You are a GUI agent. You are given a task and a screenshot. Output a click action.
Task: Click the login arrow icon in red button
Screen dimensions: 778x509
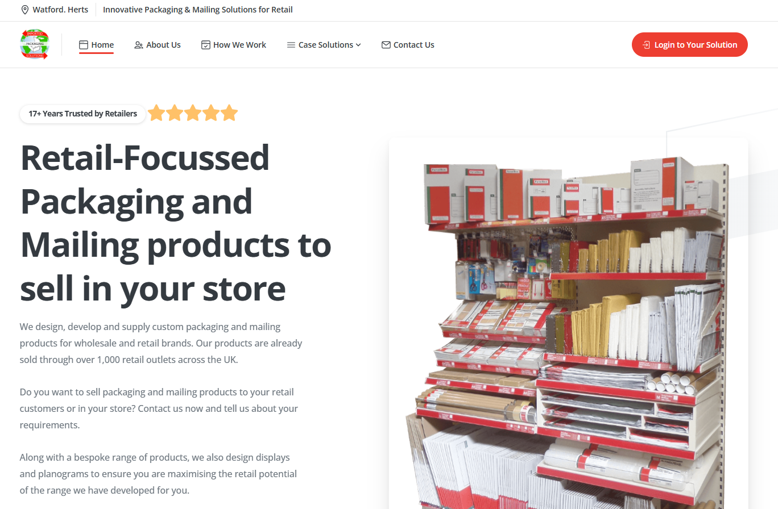(x=646, y=45)
